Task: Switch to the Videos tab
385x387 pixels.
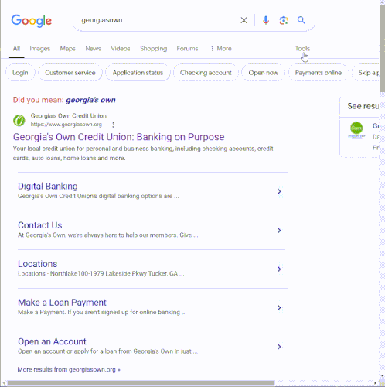Action: point(121,49)
